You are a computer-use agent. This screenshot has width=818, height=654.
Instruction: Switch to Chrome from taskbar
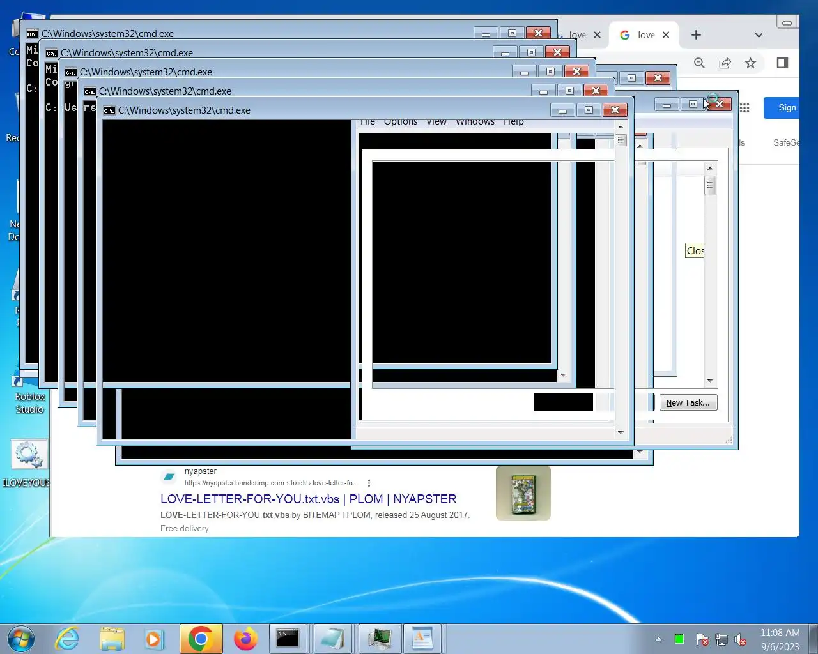click(201, 639)
